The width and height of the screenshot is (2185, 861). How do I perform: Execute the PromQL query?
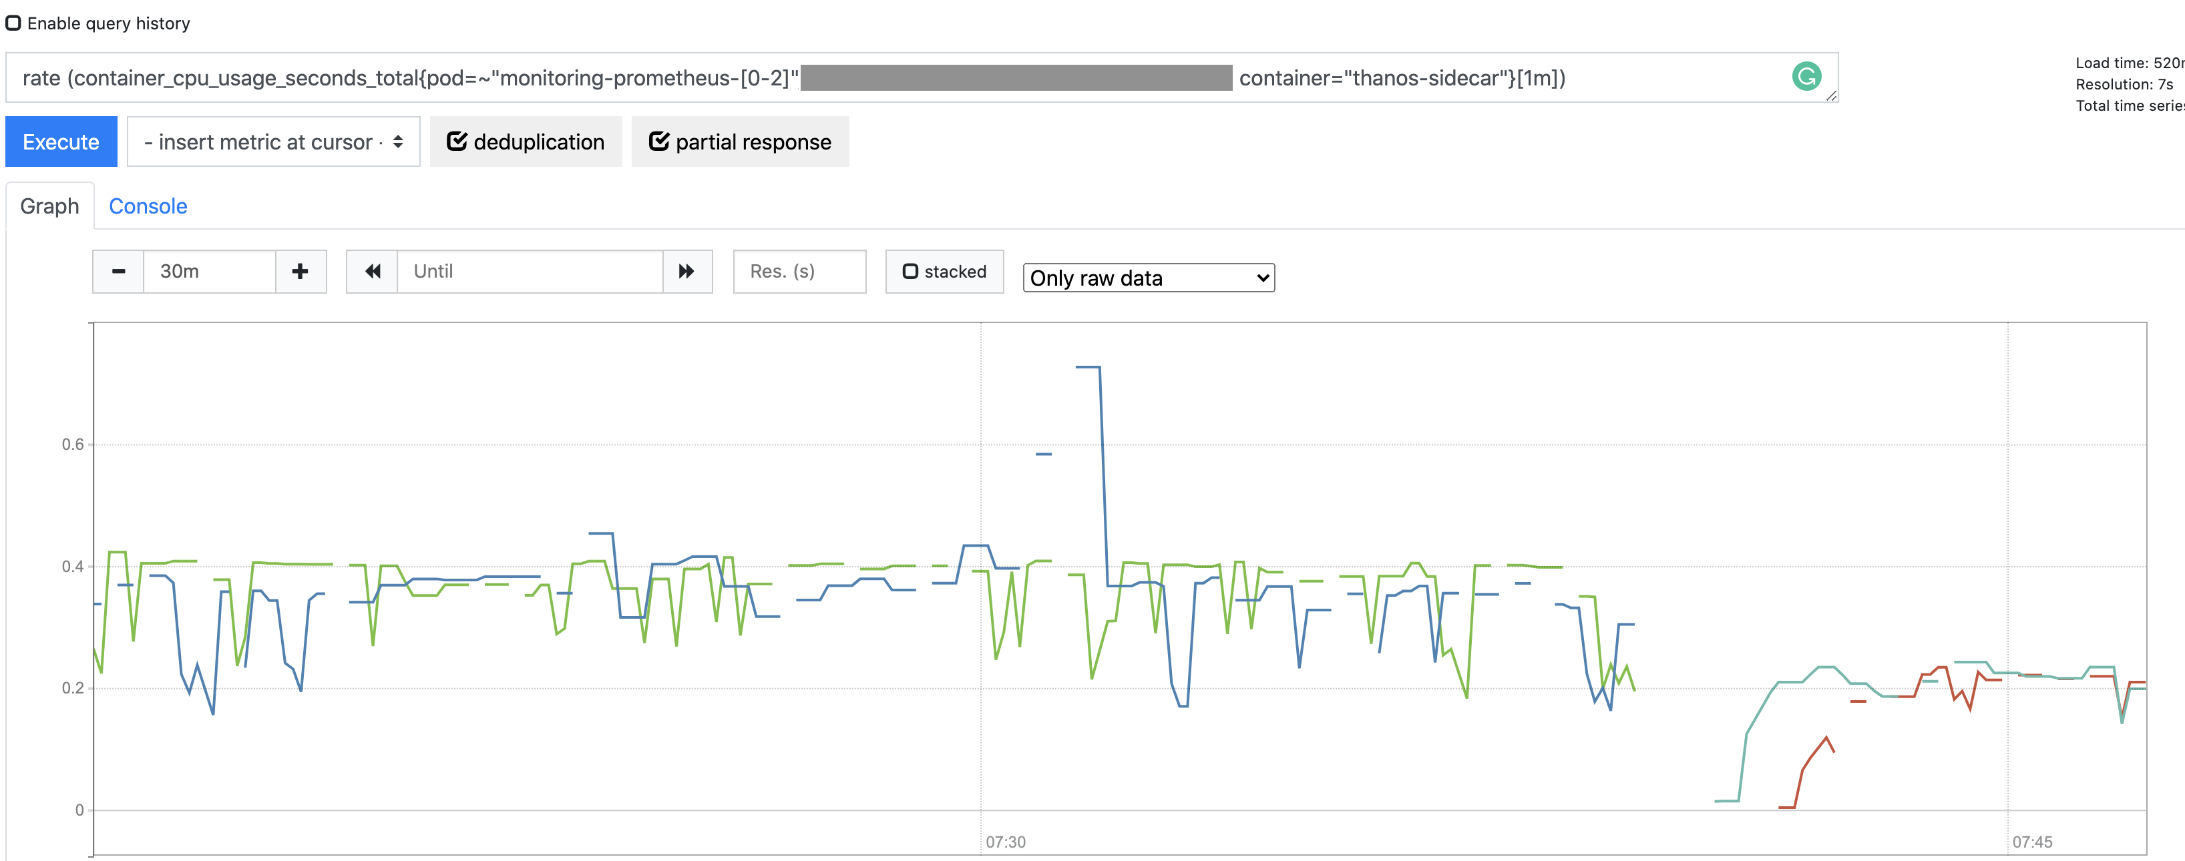pos(60,141)
